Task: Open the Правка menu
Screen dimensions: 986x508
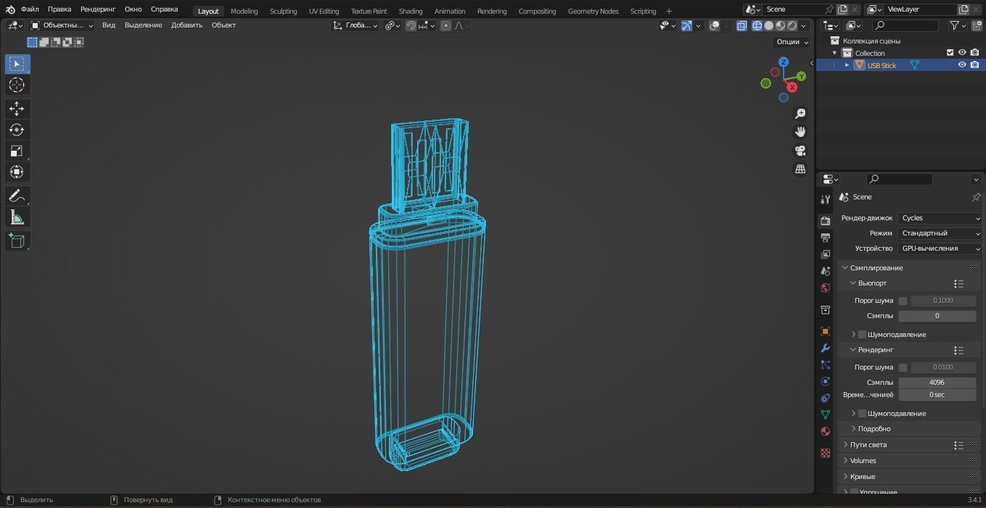Action: click(59, 9)
